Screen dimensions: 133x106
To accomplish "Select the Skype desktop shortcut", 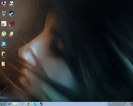I will coord(4,45).
